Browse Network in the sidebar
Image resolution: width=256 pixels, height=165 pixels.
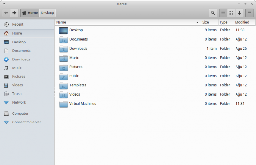(27, 102)
